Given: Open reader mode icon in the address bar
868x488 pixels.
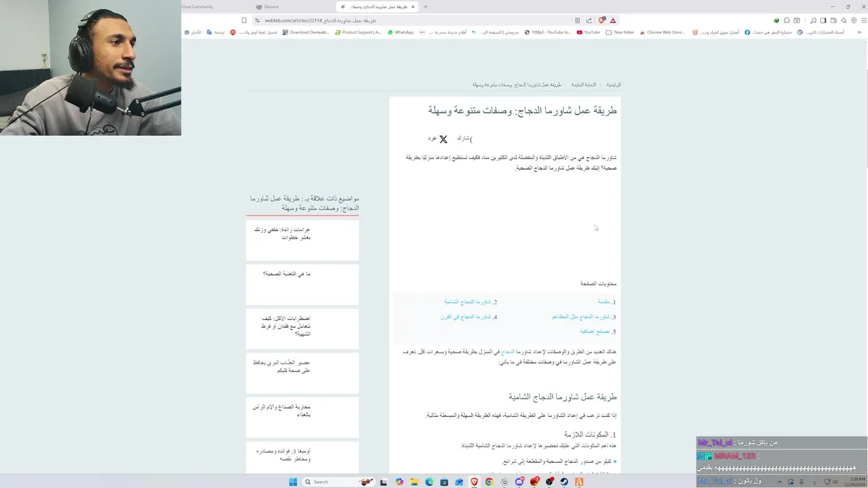Looking at the screenshot, I should click(x=577, y=20).
